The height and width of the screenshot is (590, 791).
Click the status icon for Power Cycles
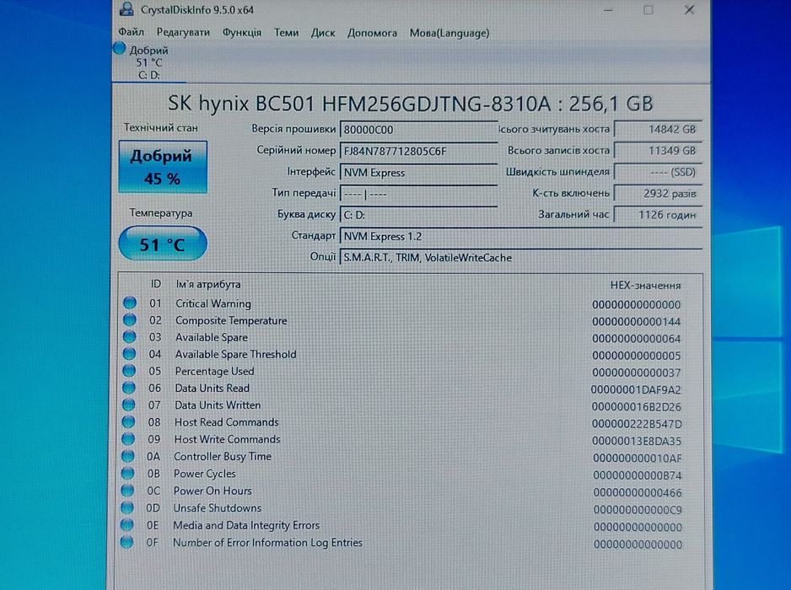tap(127, 473)
